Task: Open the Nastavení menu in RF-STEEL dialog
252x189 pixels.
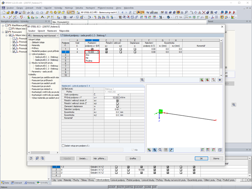Action: click(x=52, y=31)
